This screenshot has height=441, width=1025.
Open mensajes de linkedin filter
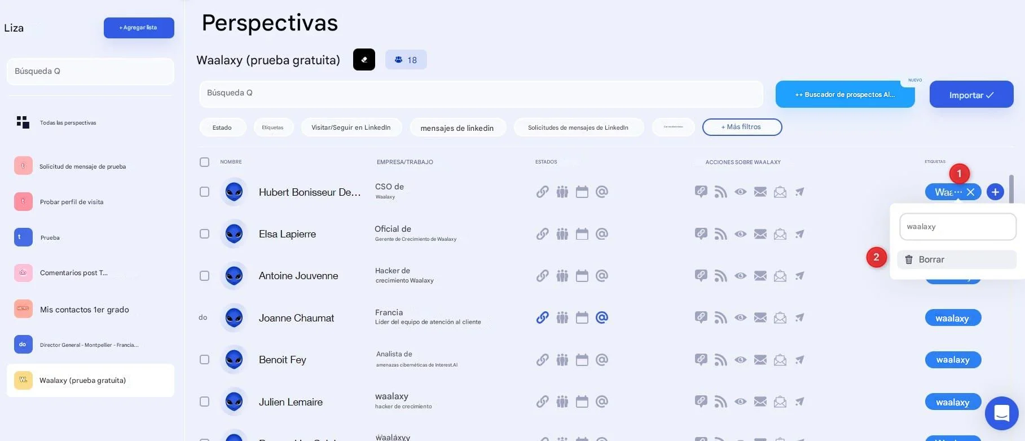457,128
